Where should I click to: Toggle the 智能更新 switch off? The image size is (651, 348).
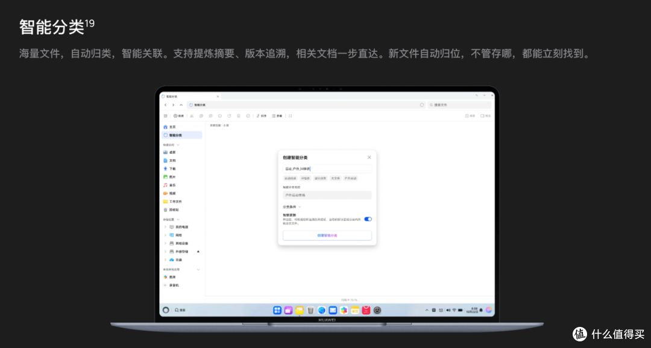click(x=368, y=219)
